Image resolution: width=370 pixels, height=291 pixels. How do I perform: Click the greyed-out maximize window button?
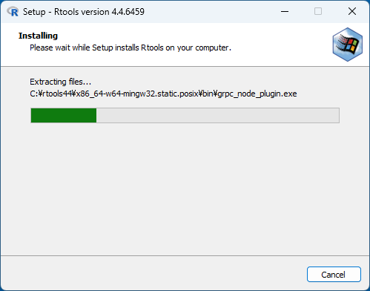[x=318, y=11]
